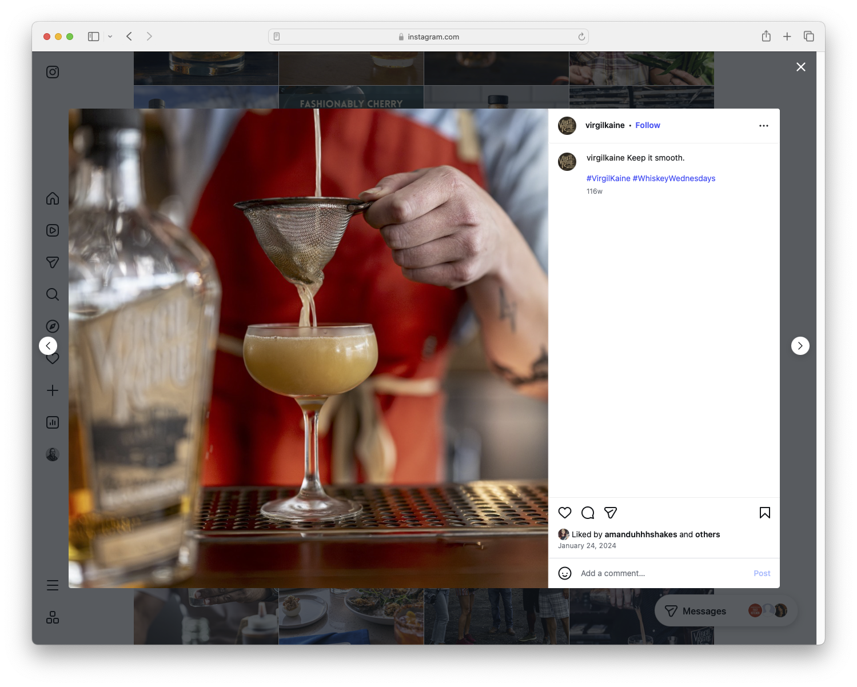Click the Follow link next to virgilkaine
This screenshot has height=687, width=857.
(647, 125)
